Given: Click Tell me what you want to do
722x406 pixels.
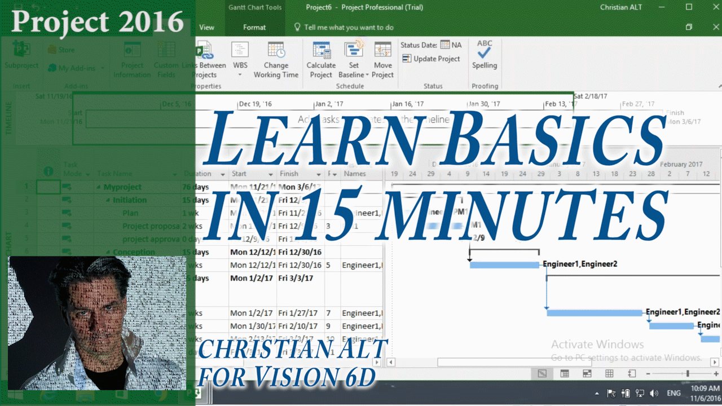Looking at the screenshot, I should click(349, 27).
